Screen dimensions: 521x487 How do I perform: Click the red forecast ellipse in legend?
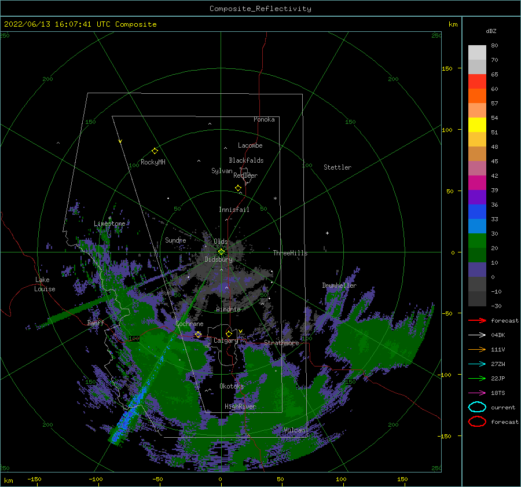pyautogui.click(x=477, y=422)
